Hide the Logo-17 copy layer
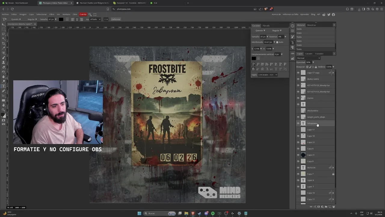The height and width of the screenshot is (217, 385). coord(298,73)
